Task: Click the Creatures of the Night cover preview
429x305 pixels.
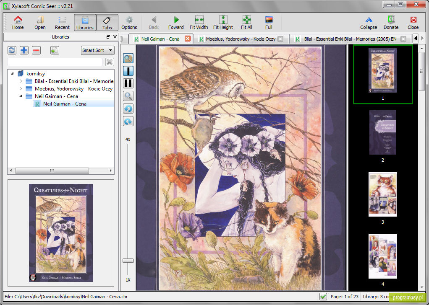Action: click(61, 233)
